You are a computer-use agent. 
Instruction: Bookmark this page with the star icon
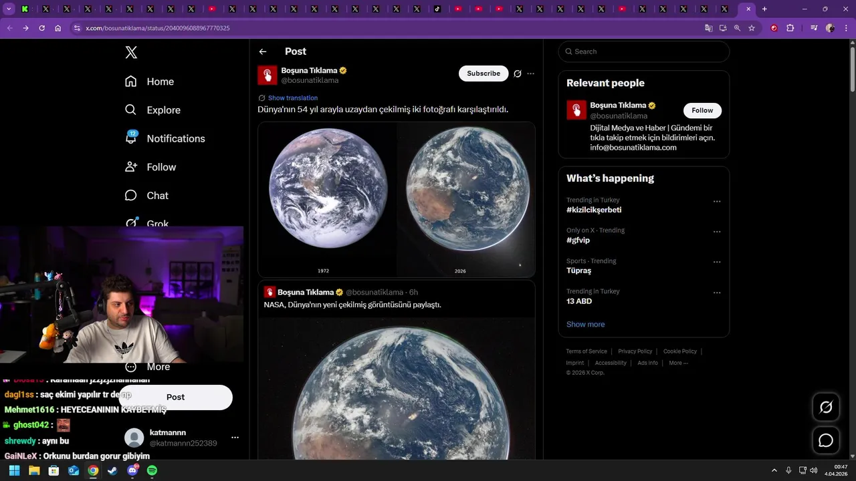pos(752,28)
